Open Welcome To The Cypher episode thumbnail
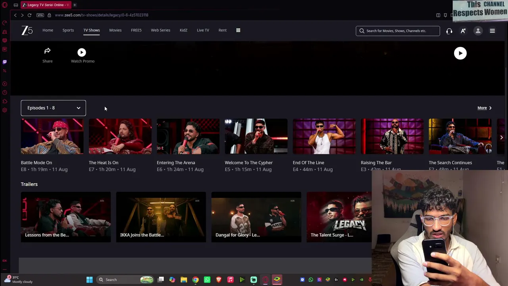Screen dimensions: 508x286 (256, 136)
